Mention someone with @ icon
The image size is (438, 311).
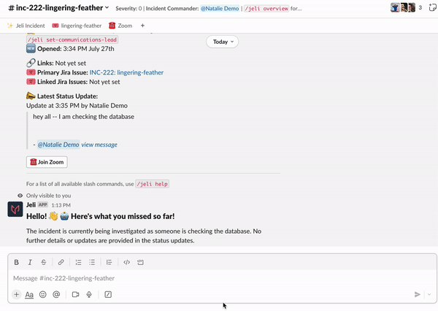point(56,294)
